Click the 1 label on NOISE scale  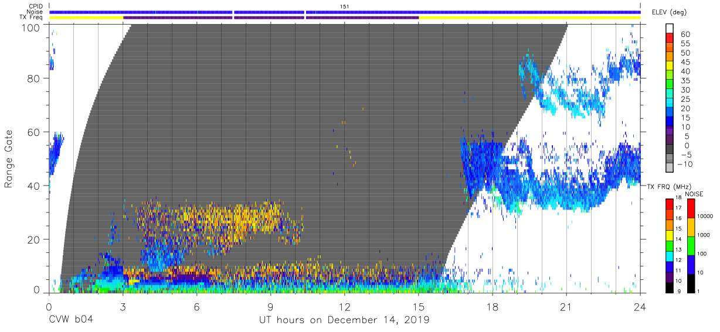pyautogui.click(x=698, y=291)
